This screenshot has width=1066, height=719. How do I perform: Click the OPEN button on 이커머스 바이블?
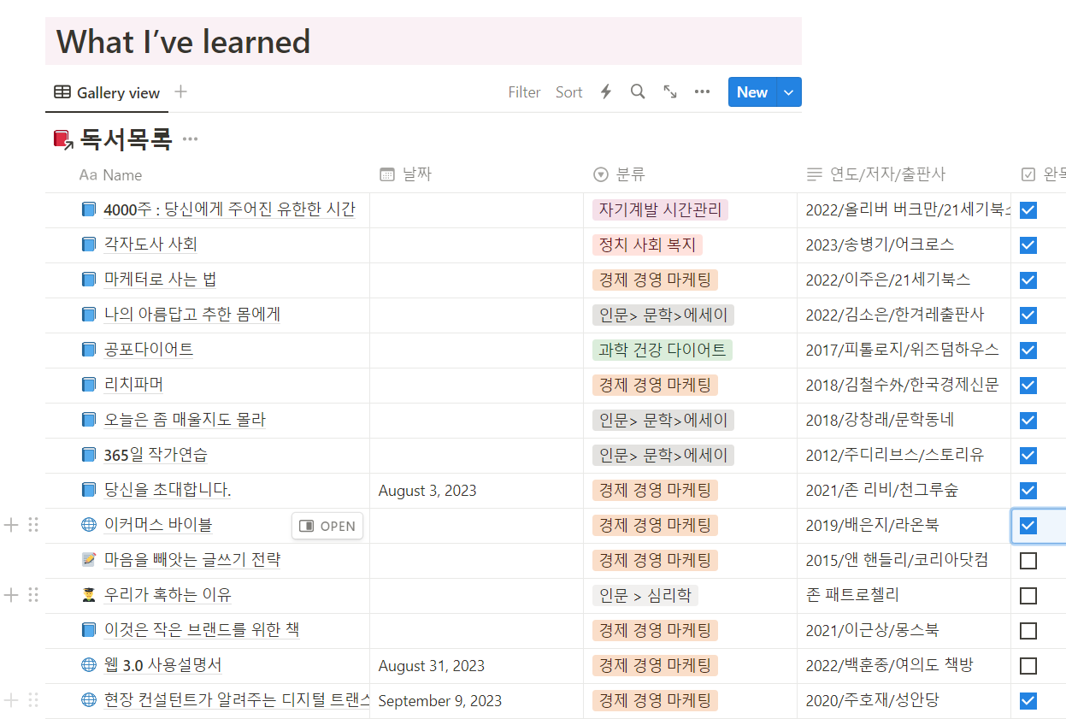[x=327, y=526]
